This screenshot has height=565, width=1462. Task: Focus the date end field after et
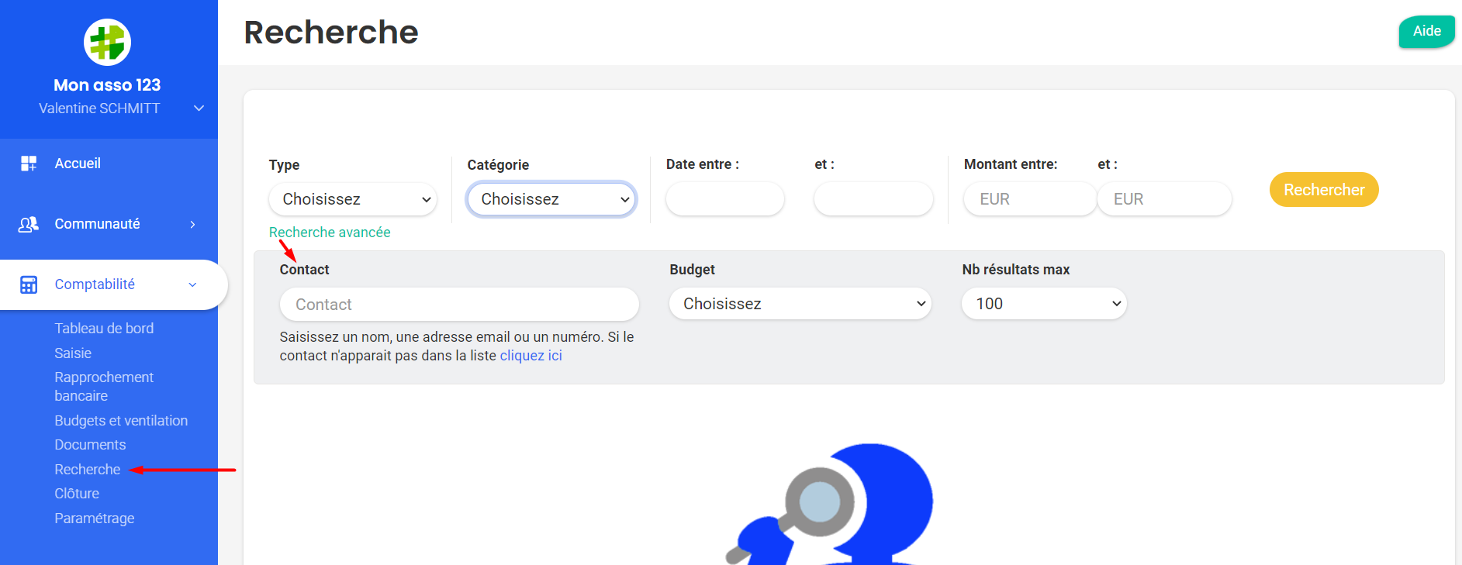click(x=873, y=199)
